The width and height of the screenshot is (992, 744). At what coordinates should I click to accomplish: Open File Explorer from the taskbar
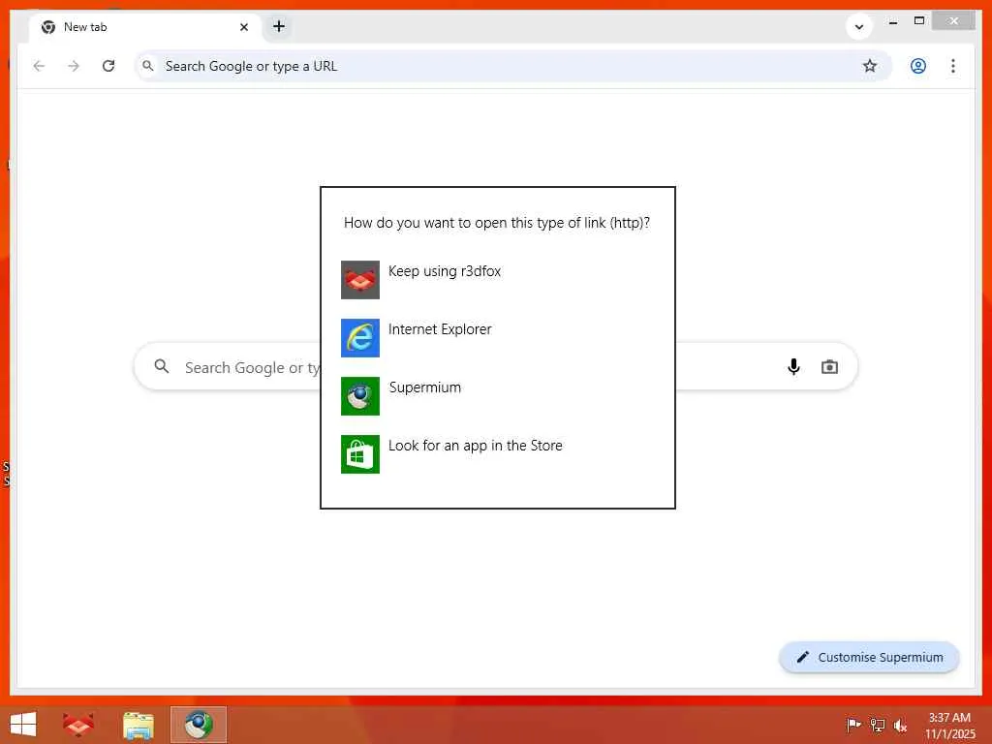point(139,725)
